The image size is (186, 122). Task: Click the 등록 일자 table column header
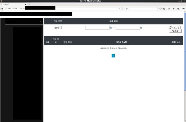click(176, 42)
